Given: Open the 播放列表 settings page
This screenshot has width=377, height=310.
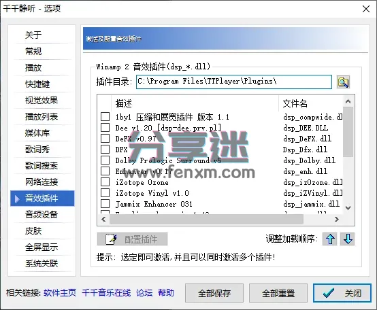Looking at the screenshot, I should (42, 117).
